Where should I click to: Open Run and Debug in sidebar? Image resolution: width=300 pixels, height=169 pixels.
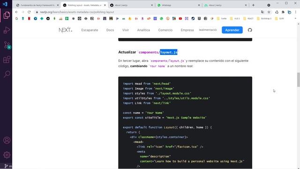click(7, 30)
